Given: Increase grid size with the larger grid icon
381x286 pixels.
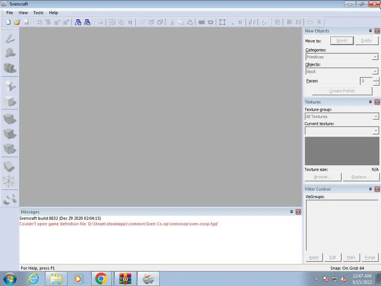Looking at the screenshot, I should pyautogui.click(x=66, y=22).
